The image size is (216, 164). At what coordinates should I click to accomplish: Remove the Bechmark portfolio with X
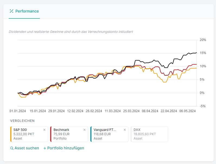click(84, 130)
